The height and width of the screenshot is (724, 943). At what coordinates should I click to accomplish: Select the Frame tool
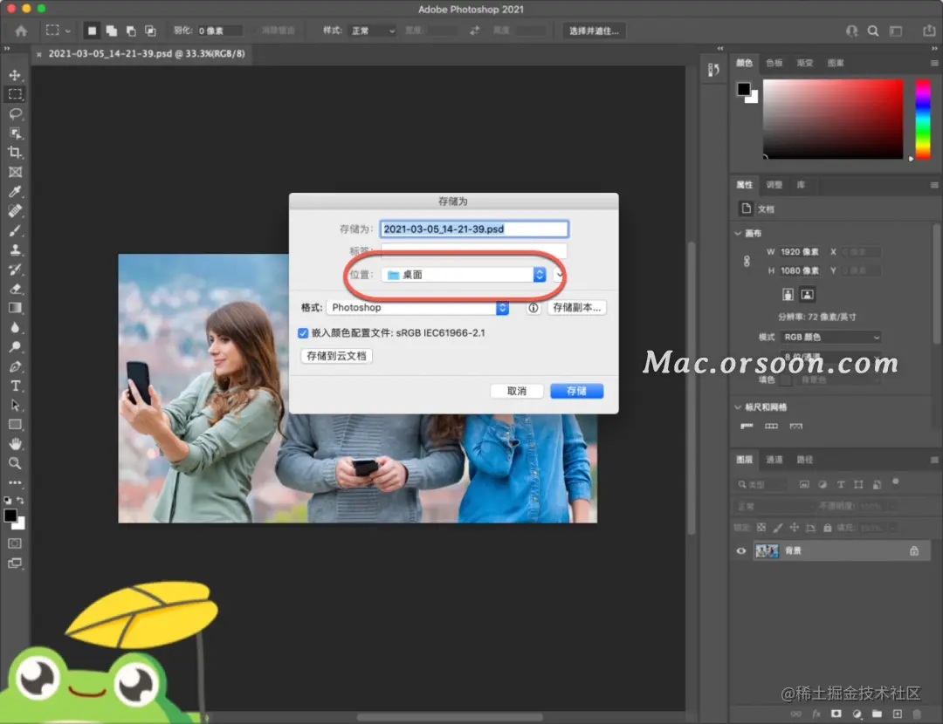point(15,173)
